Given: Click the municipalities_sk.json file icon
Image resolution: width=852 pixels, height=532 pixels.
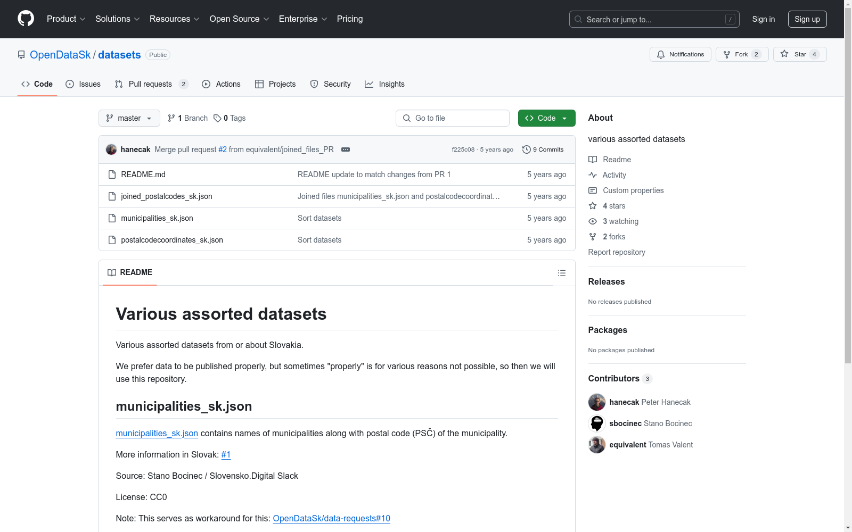Looking at the screenshot, I should (x=112, y=218).
